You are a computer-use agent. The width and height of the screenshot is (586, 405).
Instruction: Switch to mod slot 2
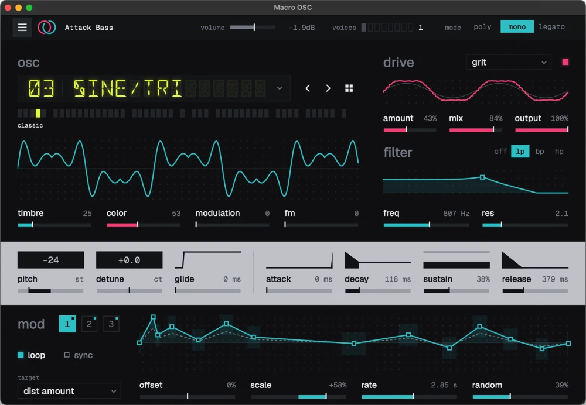(89, 324)
